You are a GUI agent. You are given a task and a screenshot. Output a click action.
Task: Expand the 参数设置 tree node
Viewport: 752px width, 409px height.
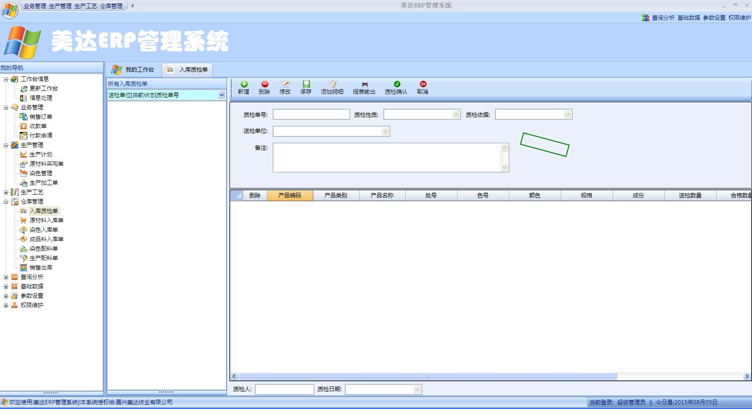(x=6, y=296)
